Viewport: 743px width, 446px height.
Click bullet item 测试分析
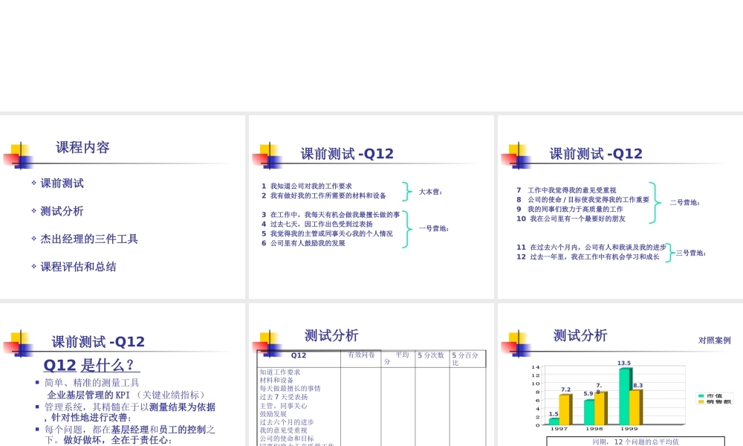(62, 211)
